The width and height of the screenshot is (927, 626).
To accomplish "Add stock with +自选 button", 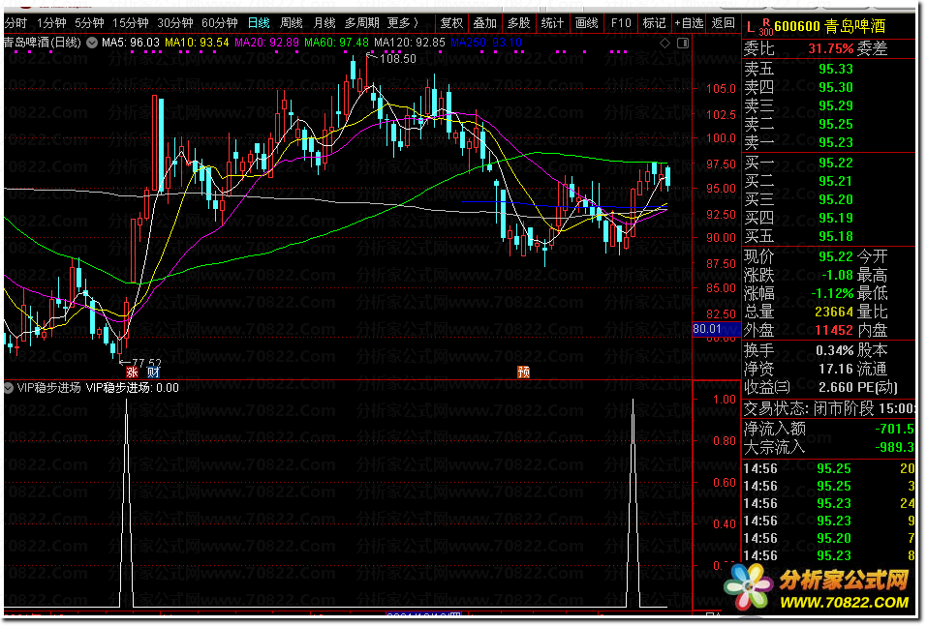I will [x=690, y=23].
